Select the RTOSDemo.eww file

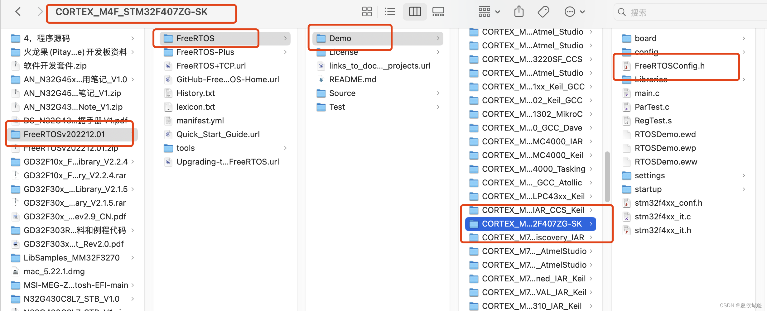click(683, 162)
